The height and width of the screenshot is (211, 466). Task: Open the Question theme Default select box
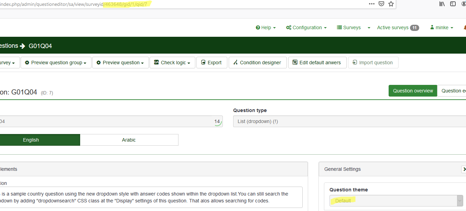point(396,201)
